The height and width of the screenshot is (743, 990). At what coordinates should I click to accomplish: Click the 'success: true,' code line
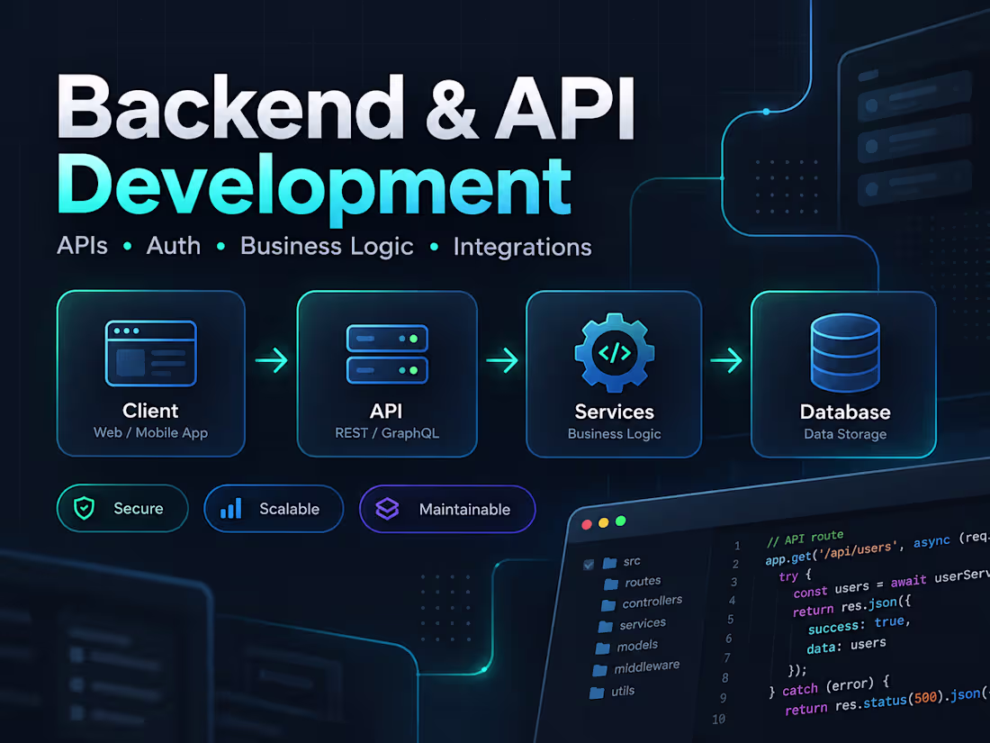[859, 625]
